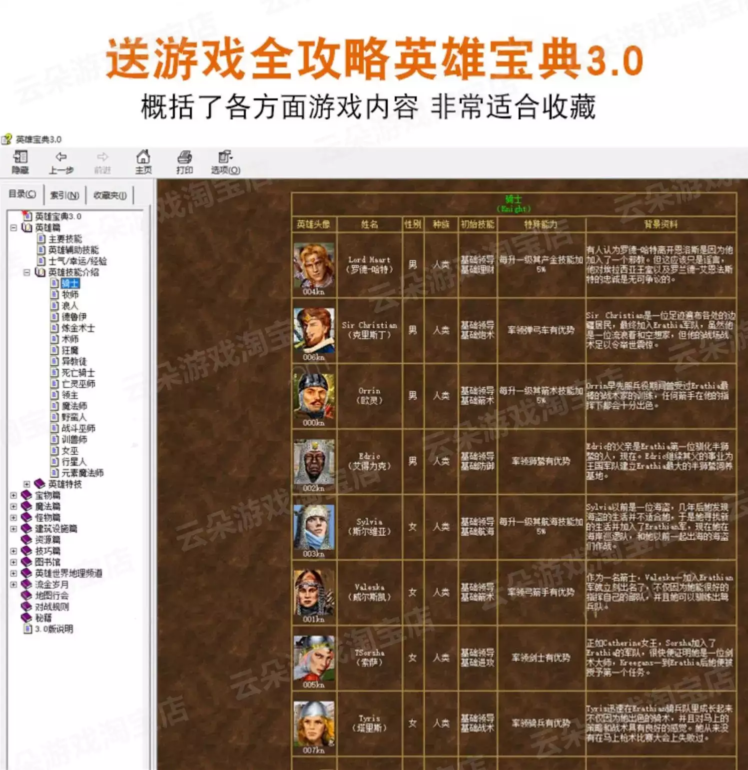Collapse the 英雄篇 tree node
This screenshot has height=770, width=748.
(x=13, y=228)
